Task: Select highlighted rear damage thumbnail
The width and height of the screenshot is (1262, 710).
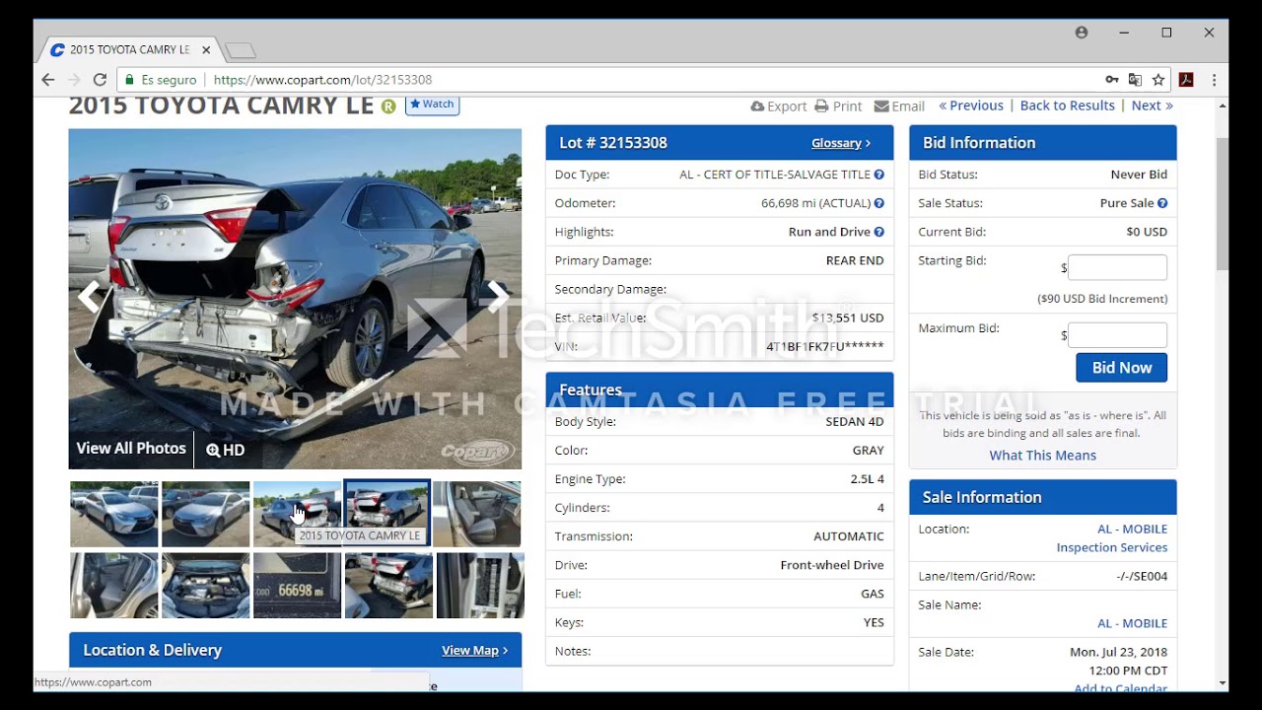Action: point(386,514)
